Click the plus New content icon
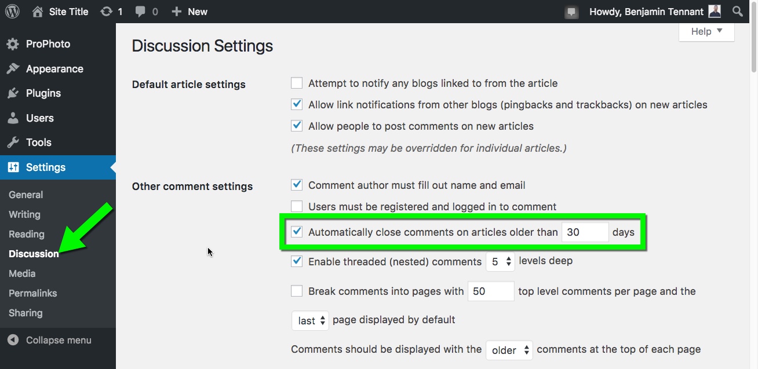Viewport: 758px width, 369px height. click(x=177, y=12)
